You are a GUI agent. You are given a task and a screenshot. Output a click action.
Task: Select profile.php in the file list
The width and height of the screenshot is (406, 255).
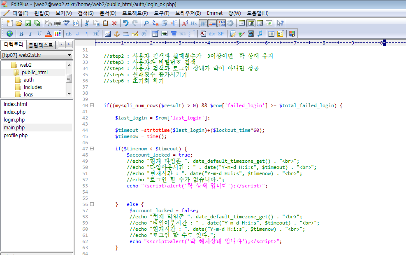[x=16, y=135]
